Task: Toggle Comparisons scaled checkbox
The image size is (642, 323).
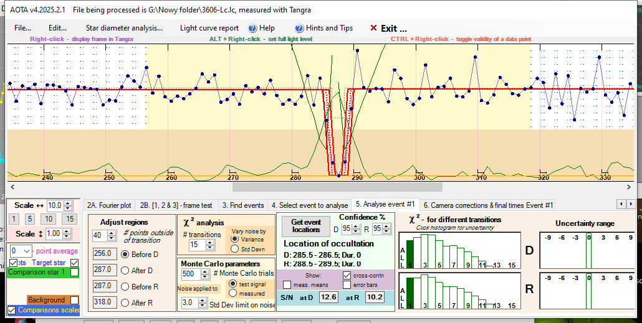Action: 12,311
